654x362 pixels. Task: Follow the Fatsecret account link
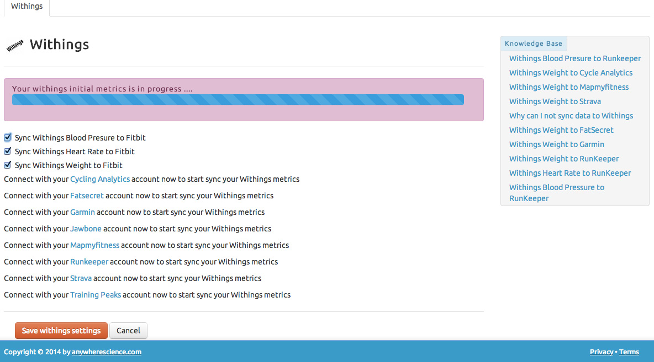click(87, 196)
